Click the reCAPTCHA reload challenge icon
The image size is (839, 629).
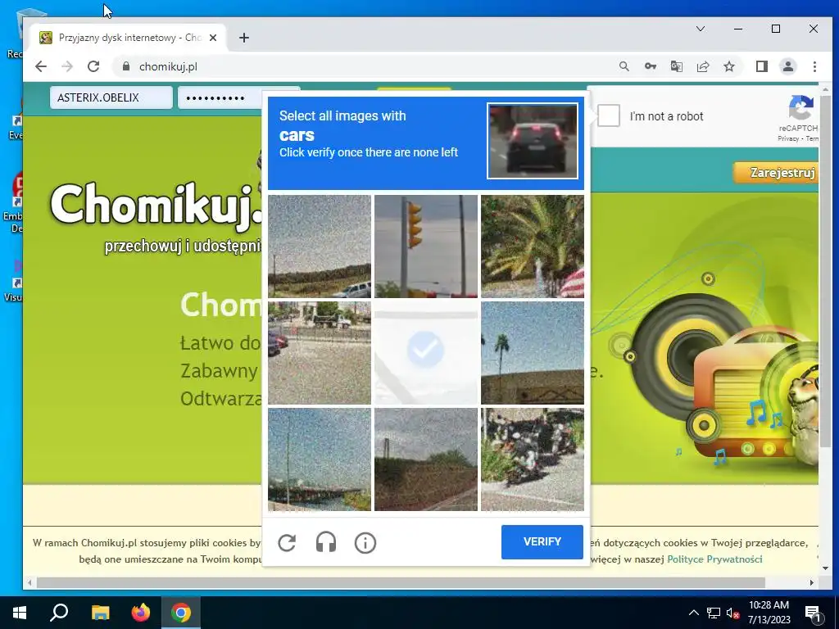point(287,542)
